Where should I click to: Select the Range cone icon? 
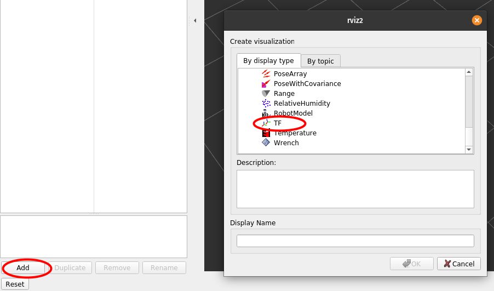(266, 93)
